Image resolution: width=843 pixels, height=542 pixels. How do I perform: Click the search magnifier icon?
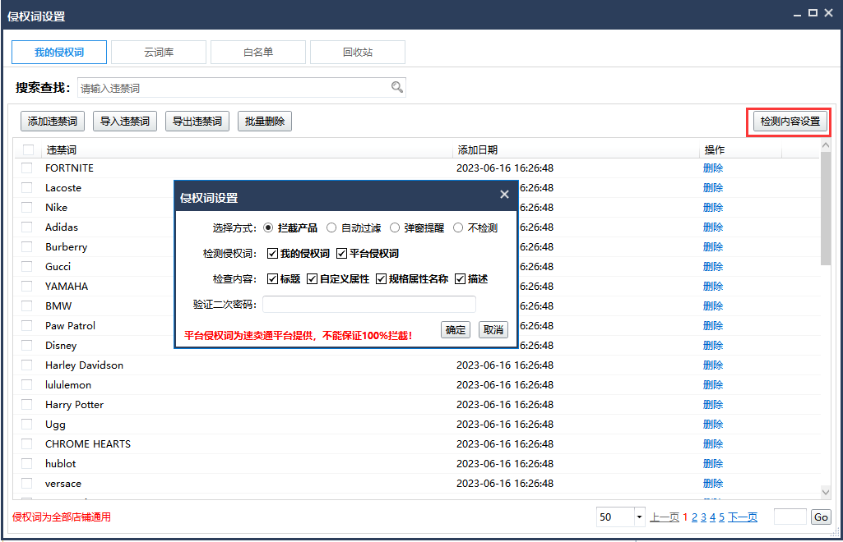[396, 87]
